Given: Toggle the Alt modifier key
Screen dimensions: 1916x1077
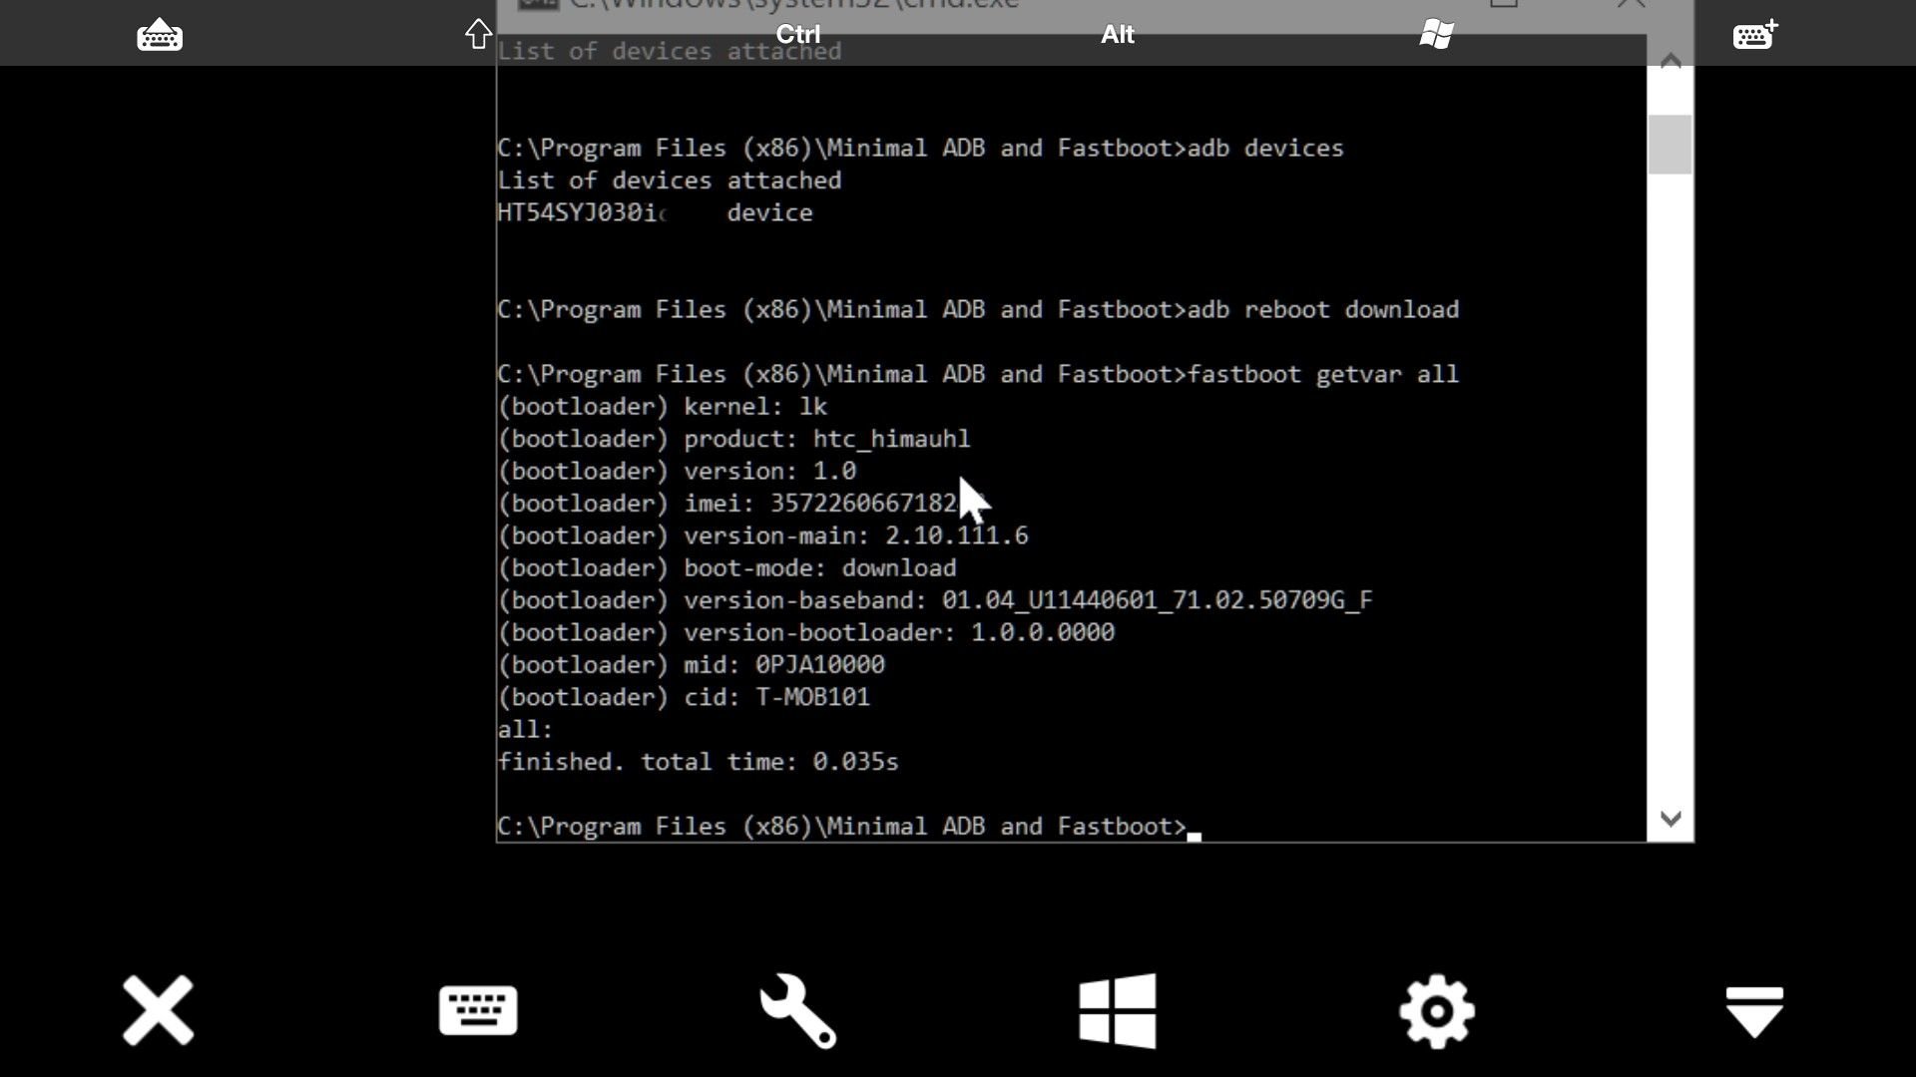Looking at the screenshot, I should (1118, 34).
